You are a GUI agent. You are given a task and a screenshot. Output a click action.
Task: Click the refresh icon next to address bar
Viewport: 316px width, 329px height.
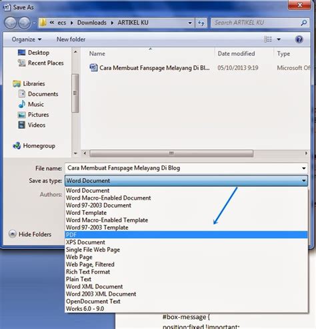(201, 23)
